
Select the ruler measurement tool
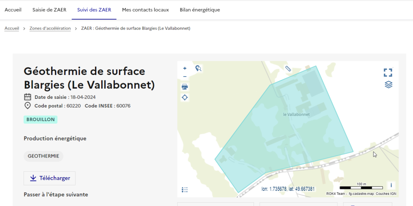[288, 69]
